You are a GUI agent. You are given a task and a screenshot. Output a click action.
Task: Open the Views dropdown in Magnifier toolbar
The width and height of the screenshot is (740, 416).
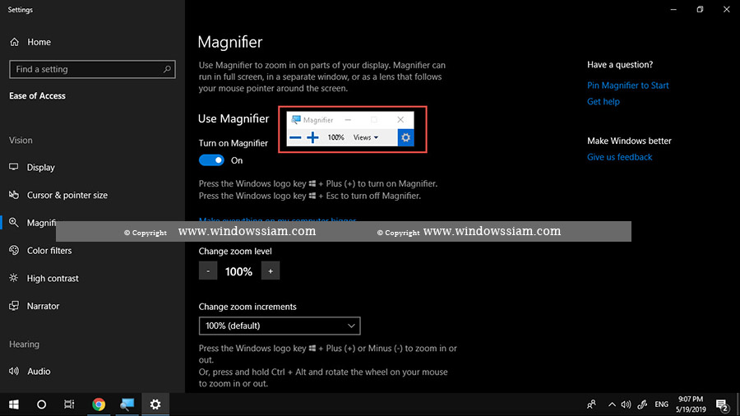pyautogui.click(x=366, y=137)
